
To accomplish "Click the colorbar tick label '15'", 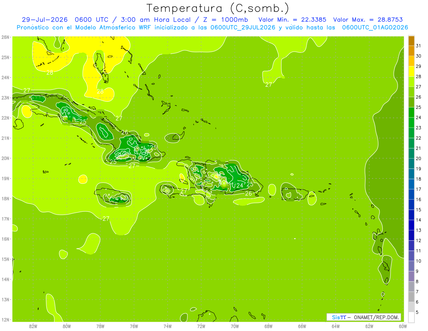I will (419, 210).
